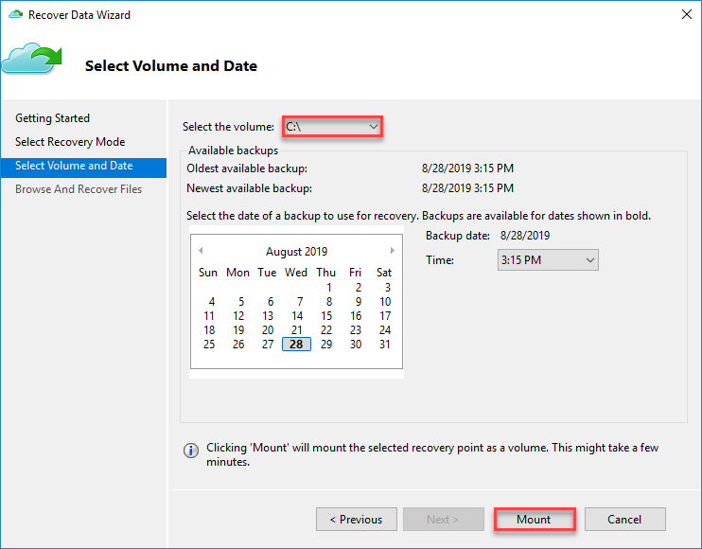Expand the Time dropdown showing 3:15 PM

(548, 259)
